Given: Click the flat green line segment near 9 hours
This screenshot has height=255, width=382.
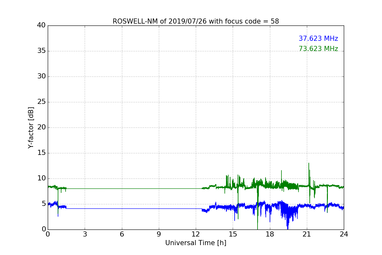Looking at the screenshot, I should click(x=159, y=188).
